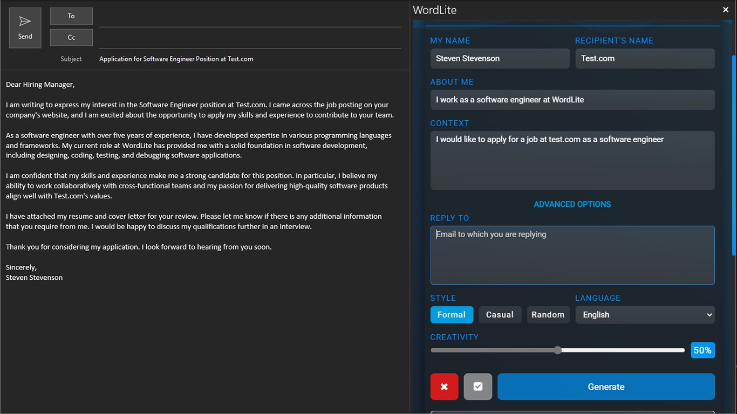Click the email Subject line text
The height and width of the screenshot is (414, 737).
tap(176, 59)
